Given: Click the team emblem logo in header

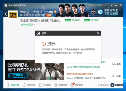Looking at the screenshot, I should click(x=93, y=12).
